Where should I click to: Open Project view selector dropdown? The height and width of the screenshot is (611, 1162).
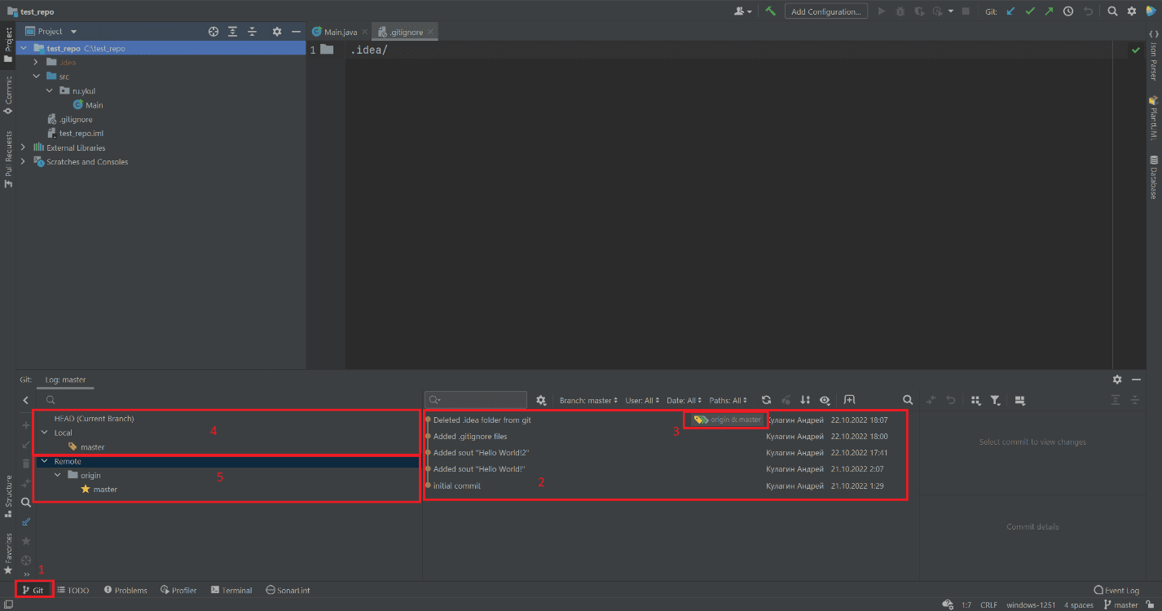tap(51, 31)
